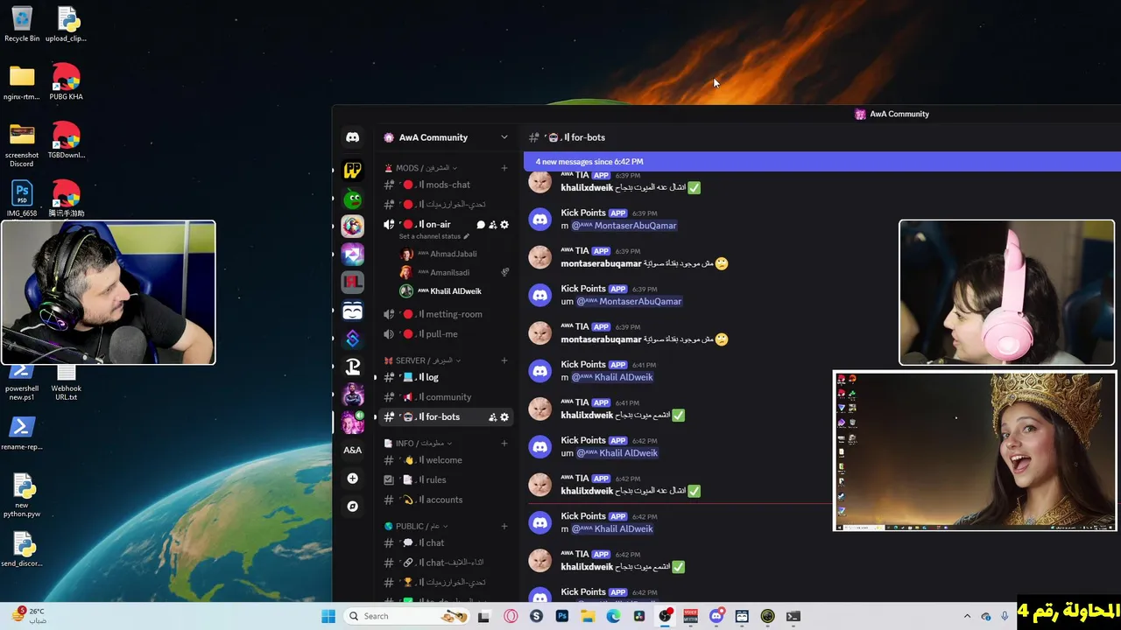Click @MontaserAbuQamar mention at 6:39 PM 'm'

pyautogui.click(x=624, y=226)
